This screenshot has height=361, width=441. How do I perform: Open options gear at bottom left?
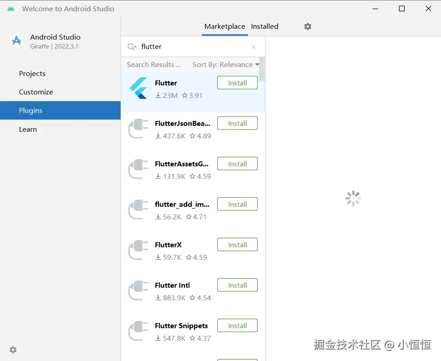pos(13,350)
